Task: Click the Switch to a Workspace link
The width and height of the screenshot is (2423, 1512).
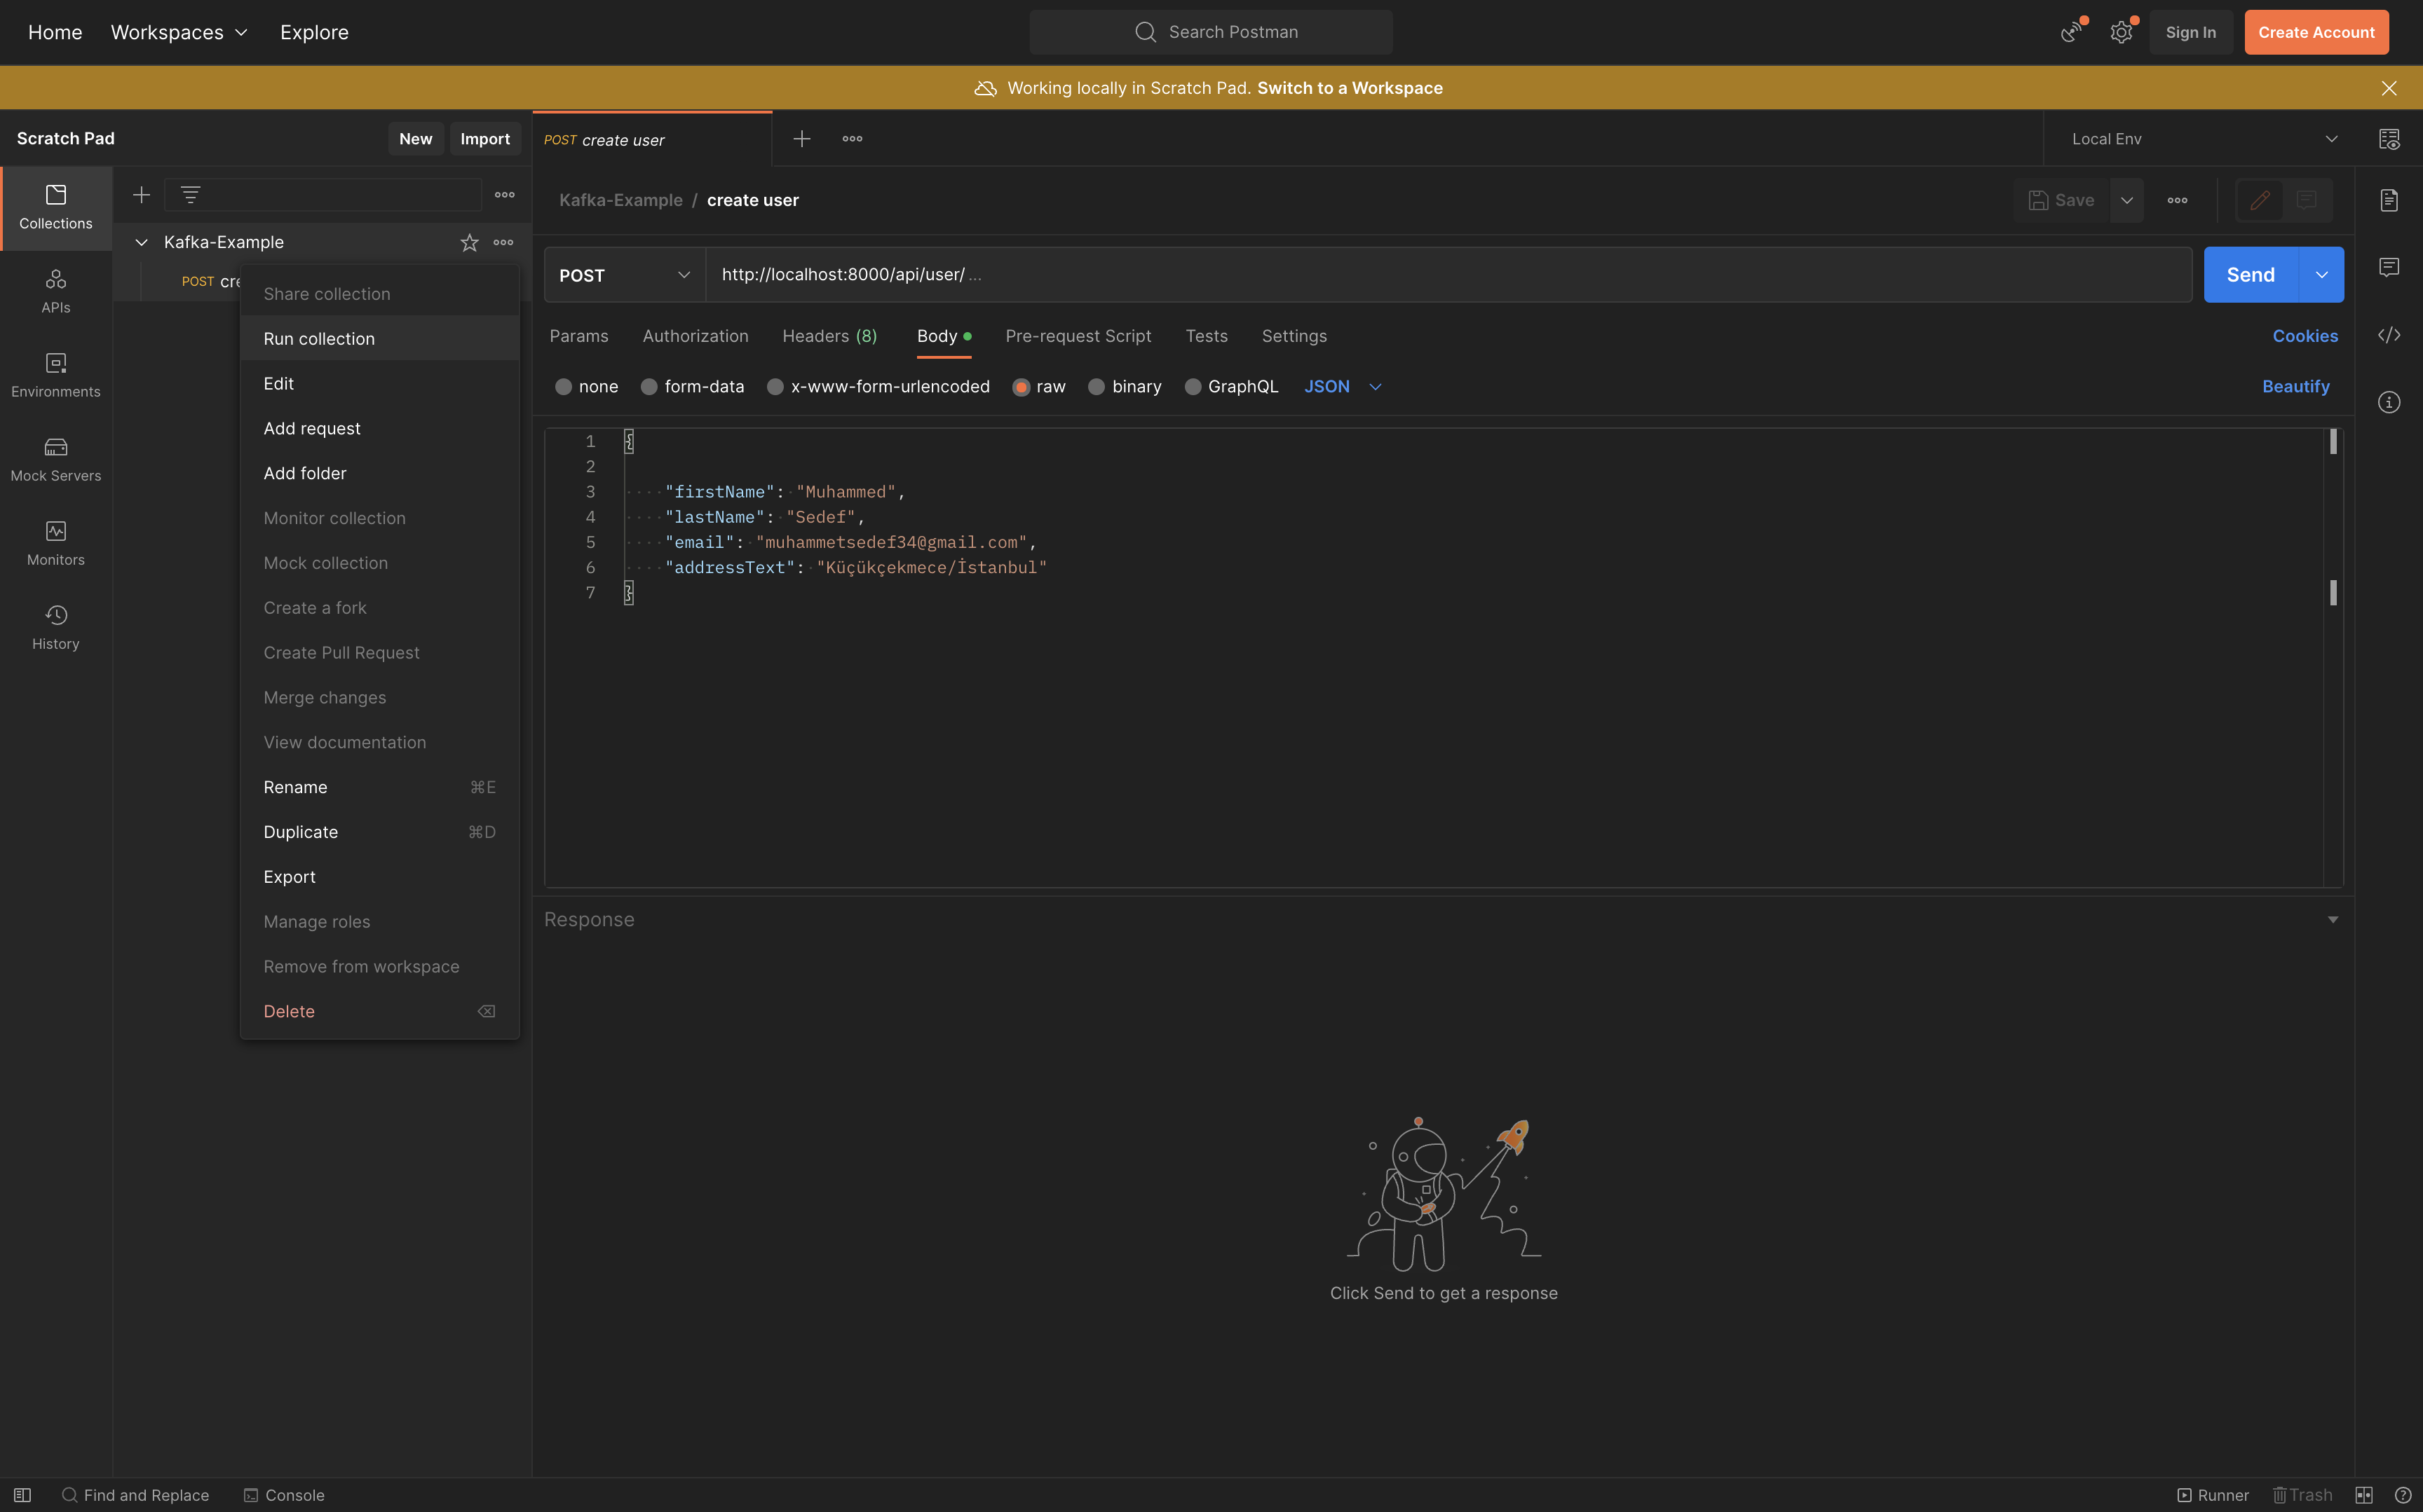Action: [1348, 88]
